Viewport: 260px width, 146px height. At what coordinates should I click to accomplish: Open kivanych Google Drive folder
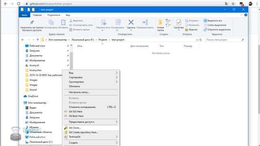click(x=34, y=65)
